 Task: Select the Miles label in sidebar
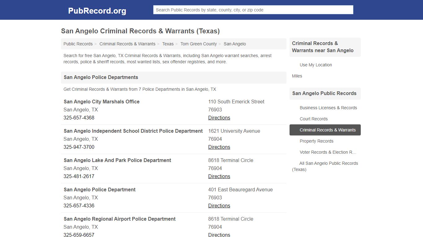[297, 76]
